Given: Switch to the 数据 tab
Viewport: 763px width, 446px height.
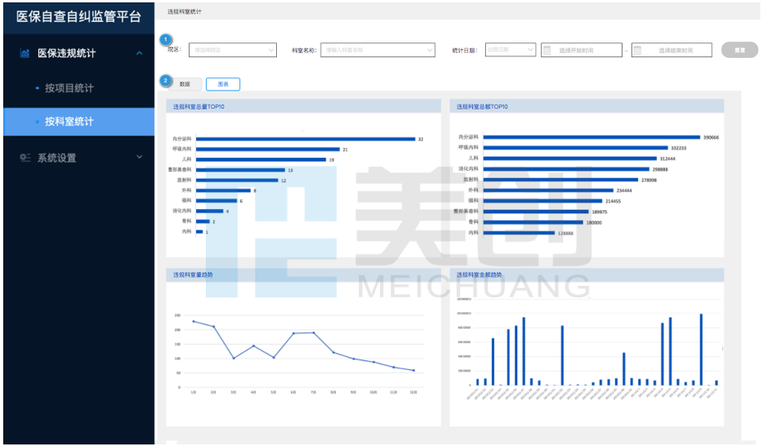Looking at the screenshot, I should 185,84.
